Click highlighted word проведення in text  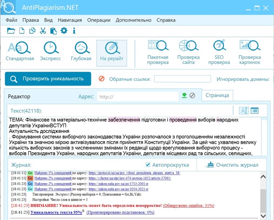tap(183, 120)
